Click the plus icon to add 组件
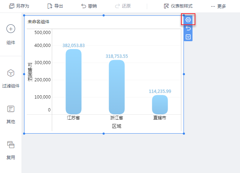This screenshot has width=240, height=173. click(11, 29)
